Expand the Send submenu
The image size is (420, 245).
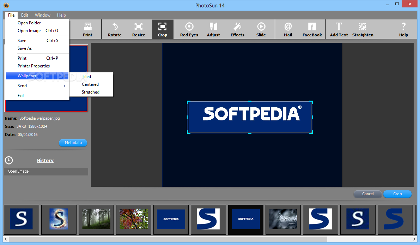(x=37, y=86)
